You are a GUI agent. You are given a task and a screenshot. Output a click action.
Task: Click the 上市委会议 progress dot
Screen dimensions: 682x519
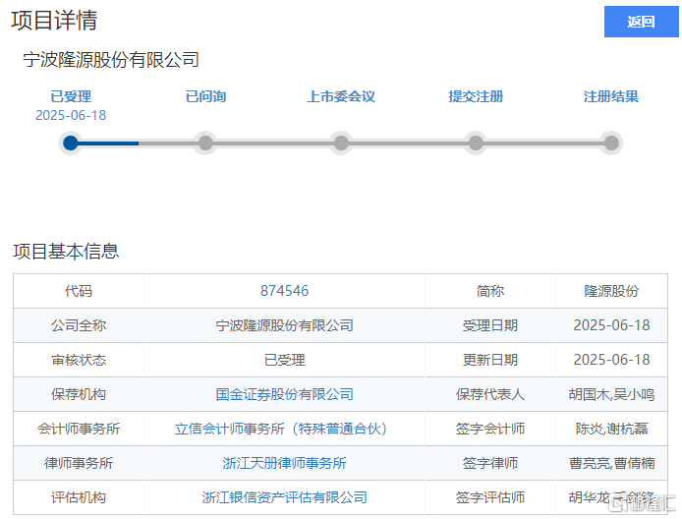click(x=341, y=143)
